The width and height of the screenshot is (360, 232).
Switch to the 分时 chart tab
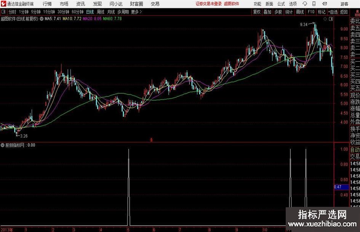pyautogui.click(x=13, y=12)
